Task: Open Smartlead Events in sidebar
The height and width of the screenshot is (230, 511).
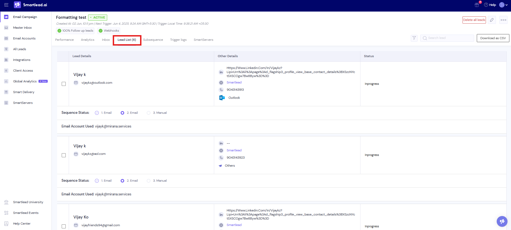Action: tap(26, 213)
